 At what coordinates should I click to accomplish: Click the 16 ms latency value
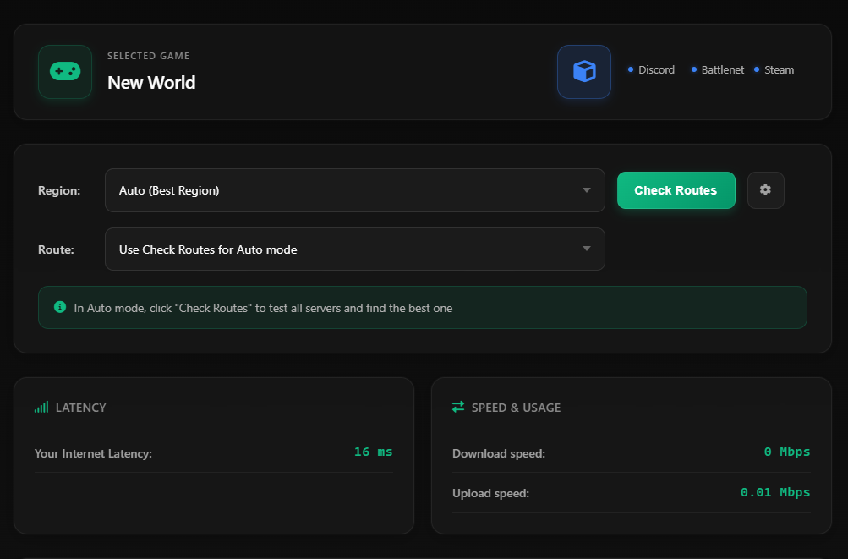pos(373,452)
